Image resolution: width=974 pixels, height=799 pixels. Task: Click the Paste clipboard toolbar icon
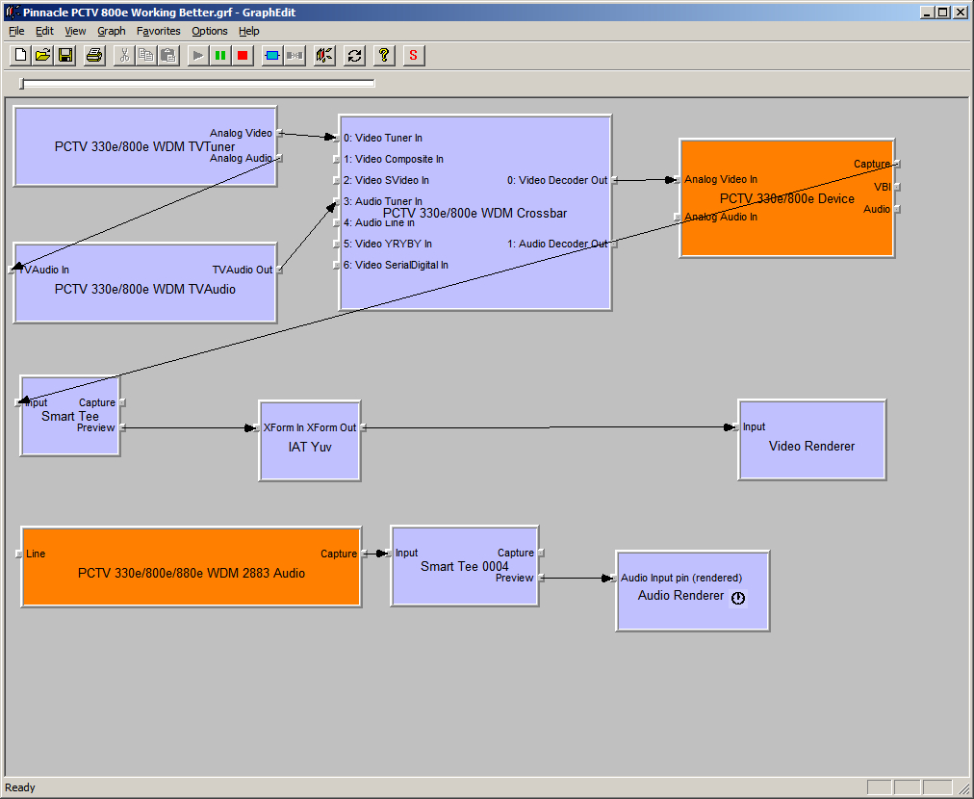tap(168, 55)
